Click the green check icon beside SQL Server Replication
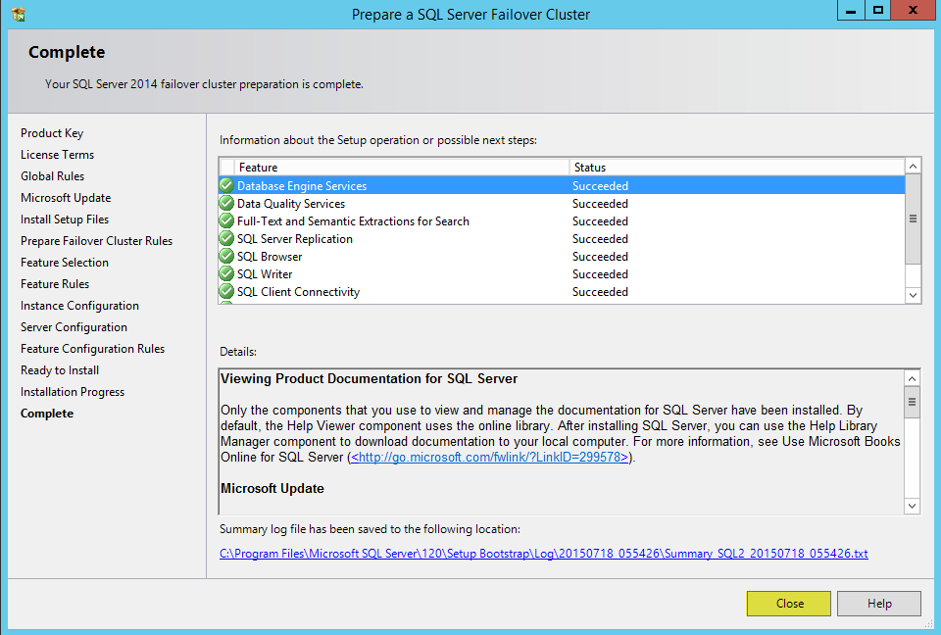 coord(226,238)
